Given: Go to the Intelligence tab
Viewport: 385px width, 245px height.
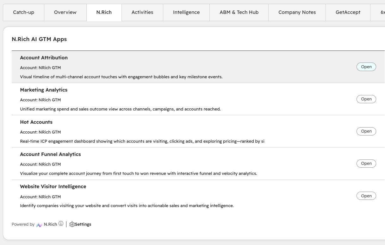Looking at the screenshot, I should (186, 12).
